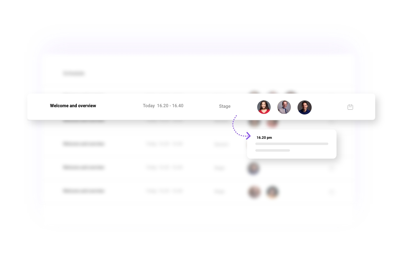
Task: Select the woman in red speaker avatar
Action: tap(264, 107)
